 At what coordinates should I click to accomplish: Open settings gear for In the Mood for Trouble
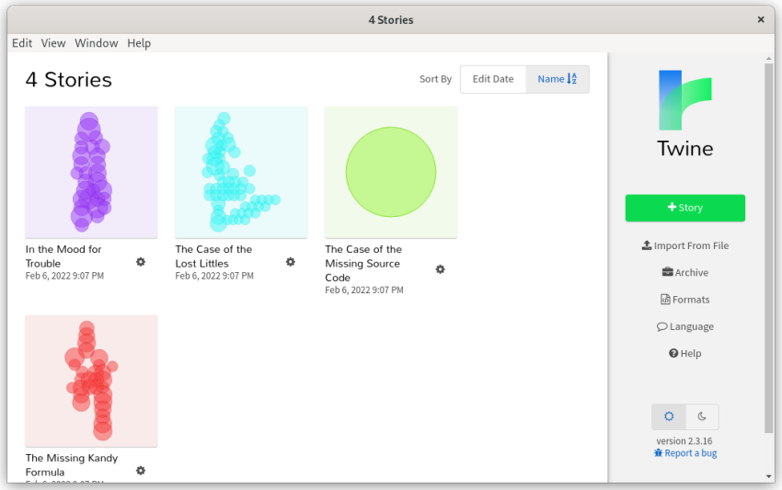pos(141,262)
